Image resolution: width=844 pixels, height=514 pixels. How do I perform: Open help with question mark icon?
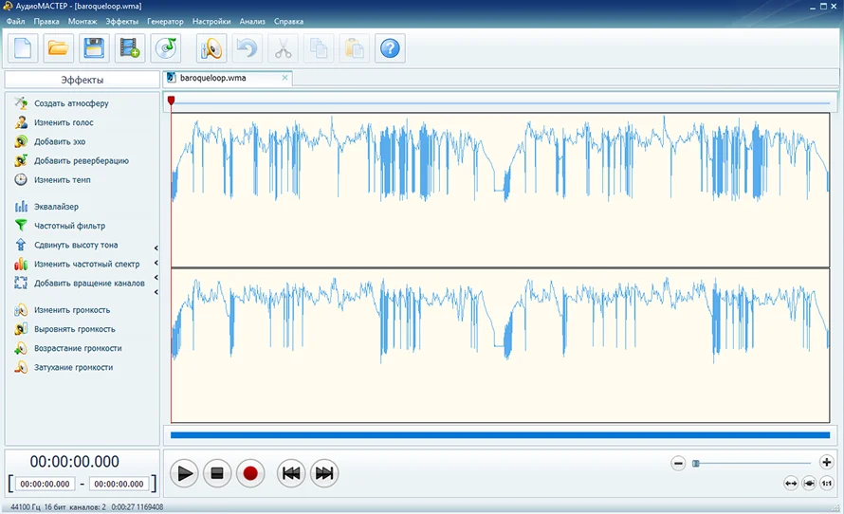click(390, 48)
